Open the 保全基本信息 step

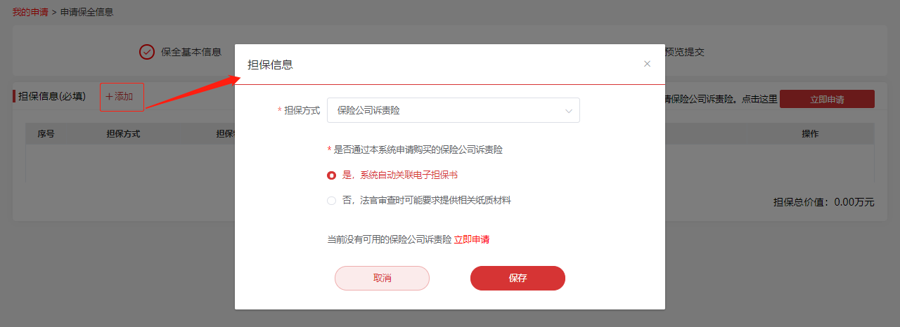click(x=191, y=52)
